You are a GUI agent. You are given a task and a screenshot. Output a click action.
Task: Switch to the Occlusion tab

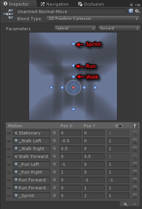[x=91, y=4]
